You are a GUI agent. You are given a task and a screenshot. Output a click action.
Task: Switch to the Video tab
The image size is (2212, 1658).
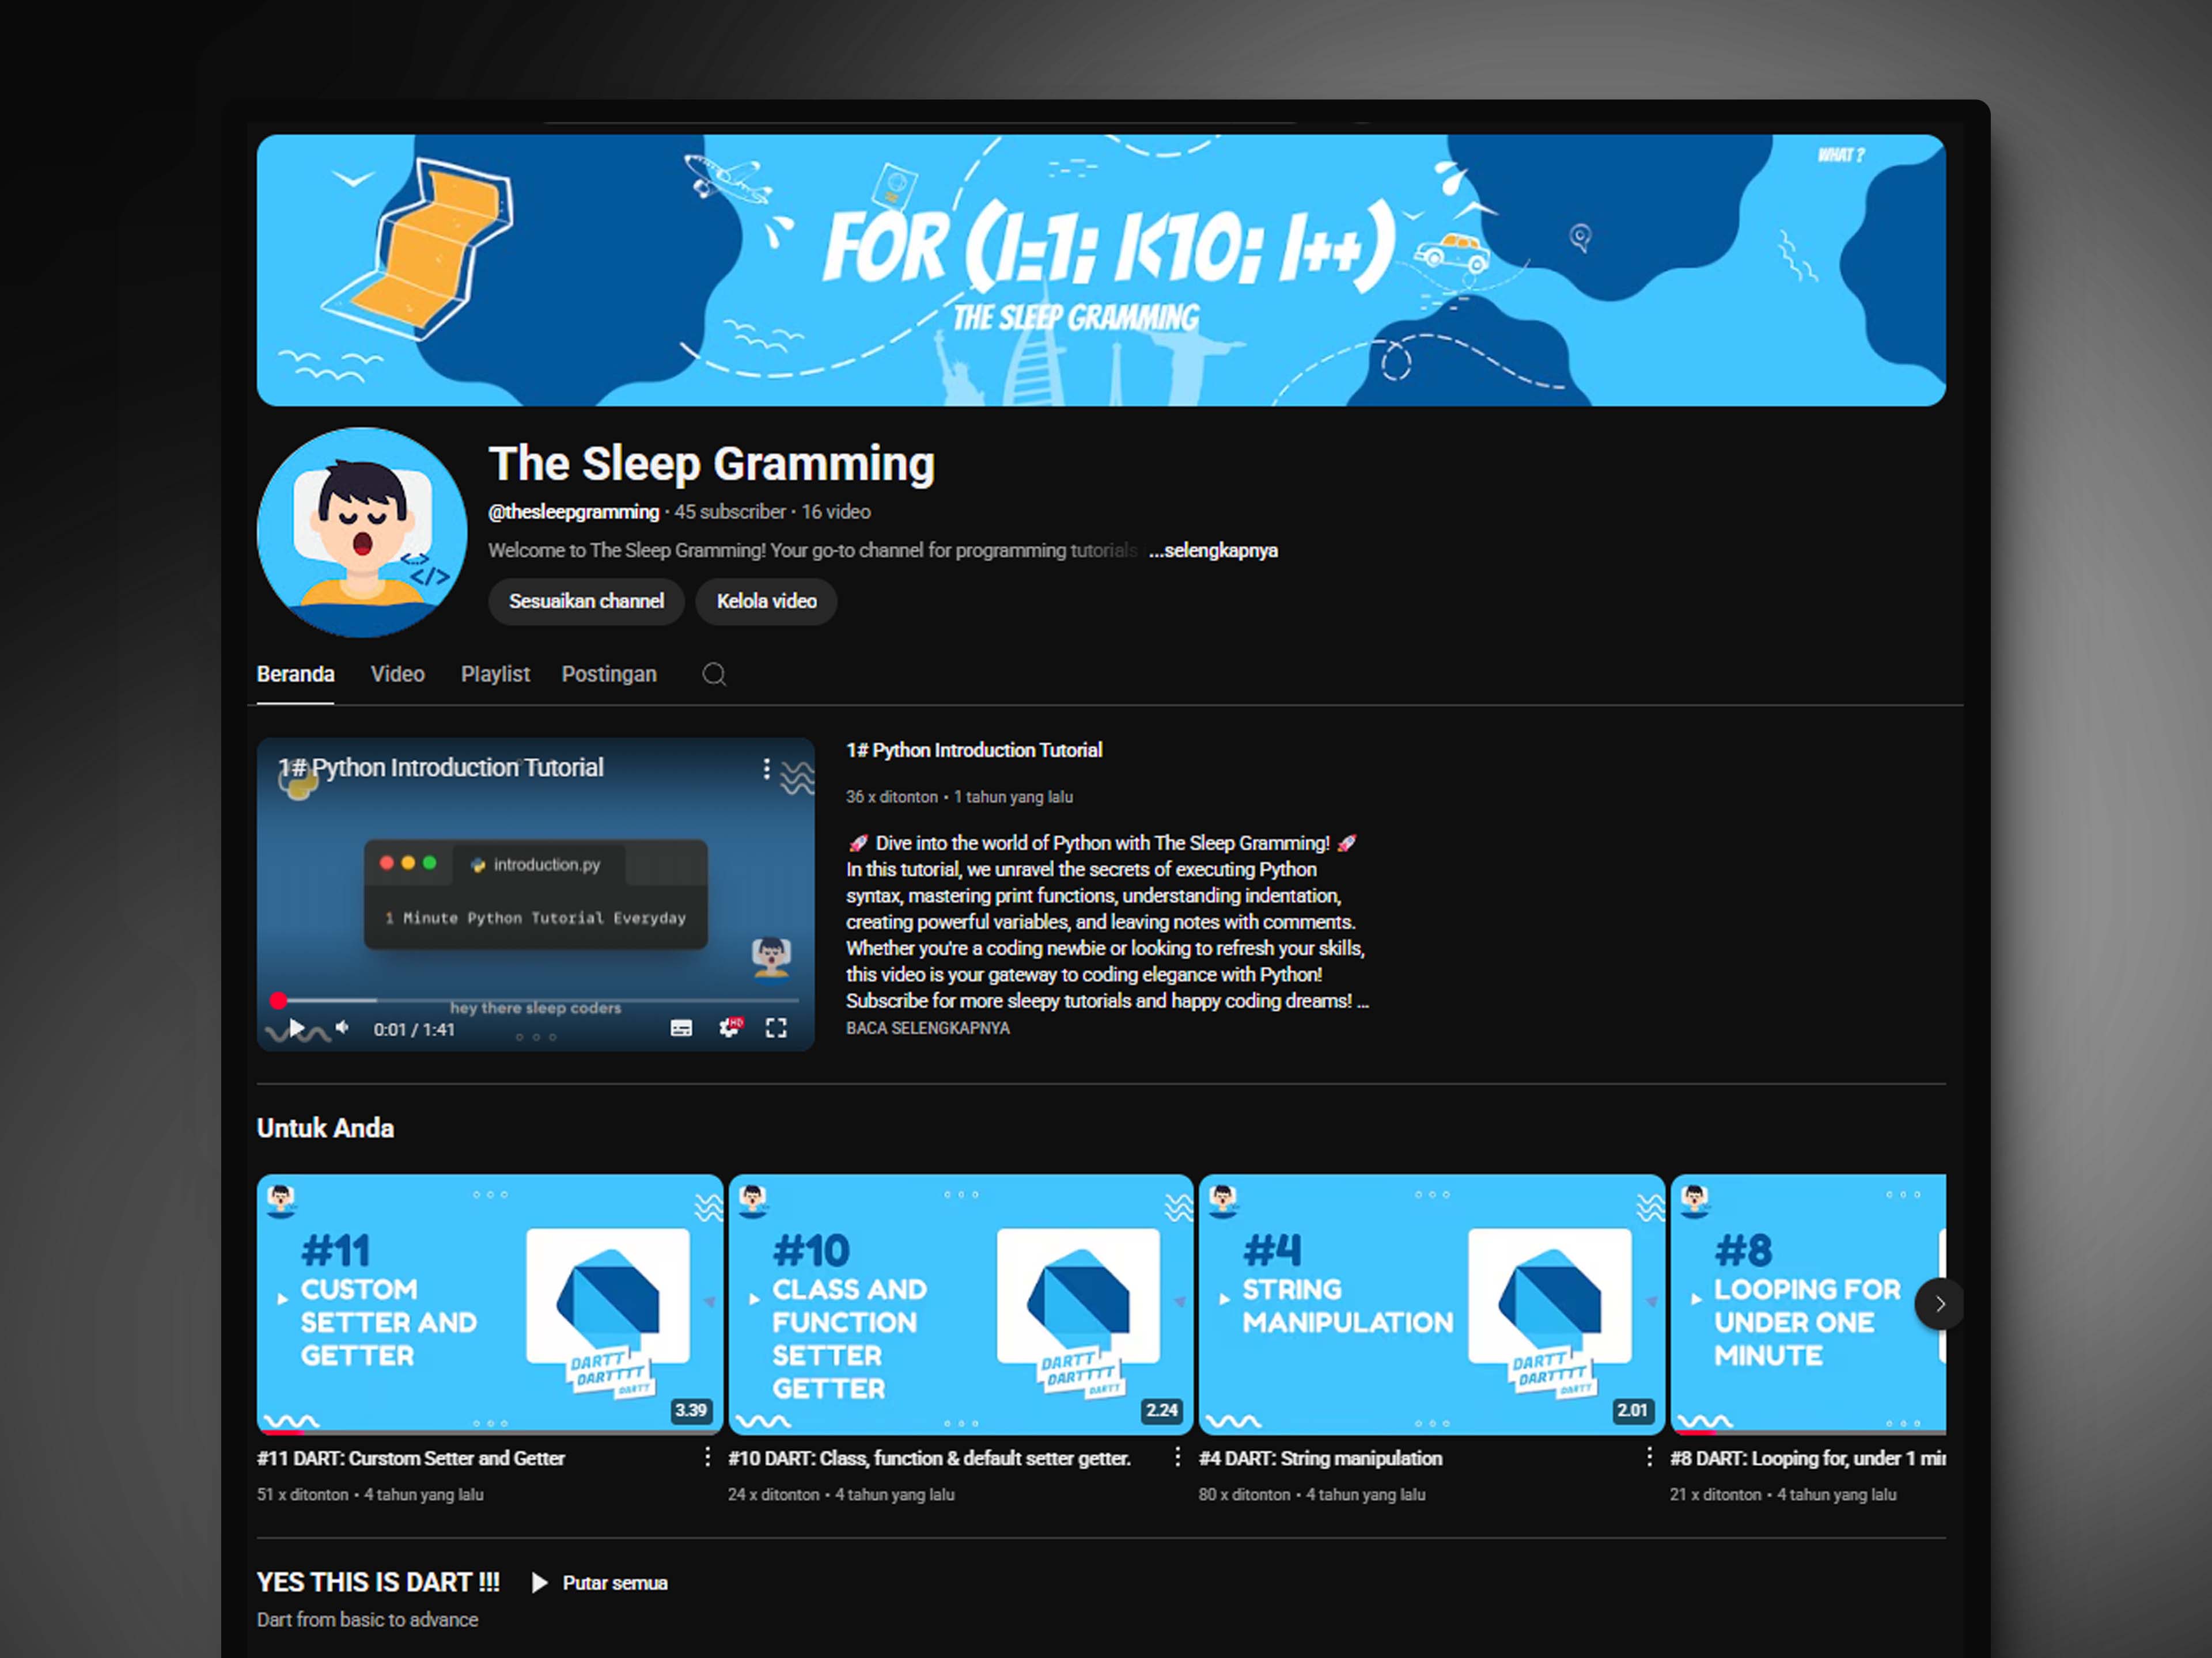[397, 675]
